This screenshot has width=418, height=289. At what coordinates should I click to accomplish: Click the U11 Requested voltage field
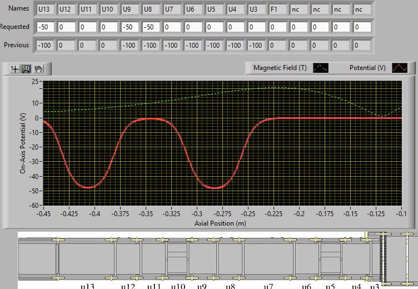pos(88,27)
